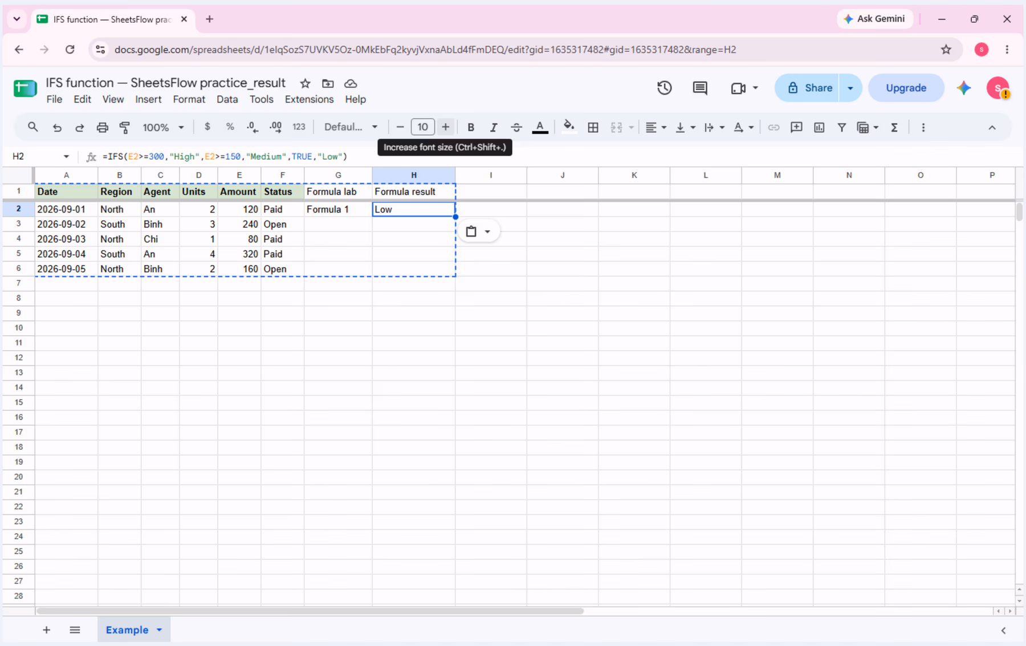Open the Example sheet tab menu arrow
Viewport: 1026px width, 646px height.
(x=160, y=629)
